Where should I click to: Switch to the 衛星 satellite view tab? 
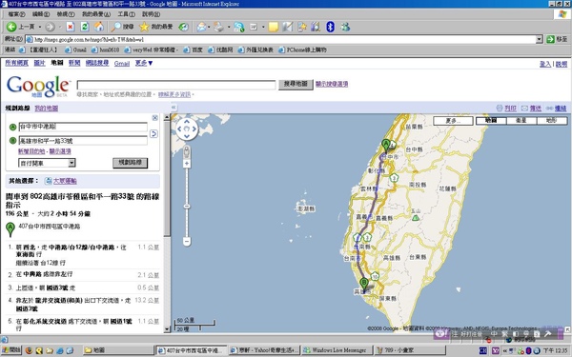pos(521,121)
